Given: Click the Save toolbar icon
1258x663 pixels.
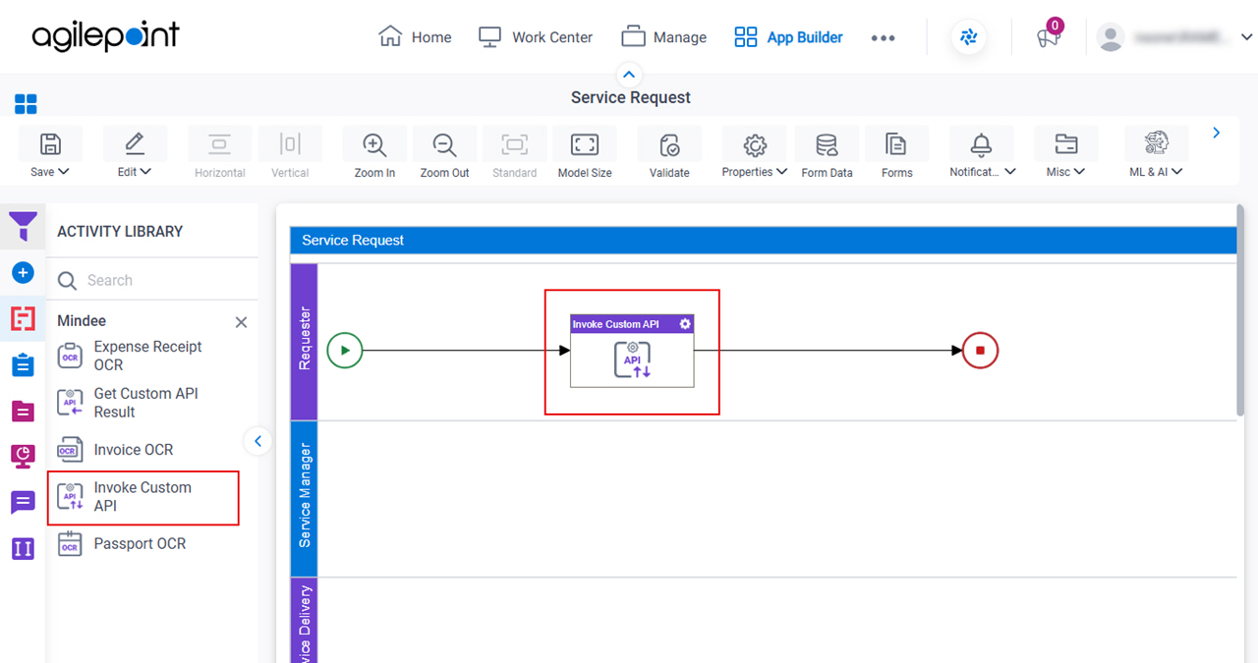Looking at the screenshot, I should pos(50,145).
